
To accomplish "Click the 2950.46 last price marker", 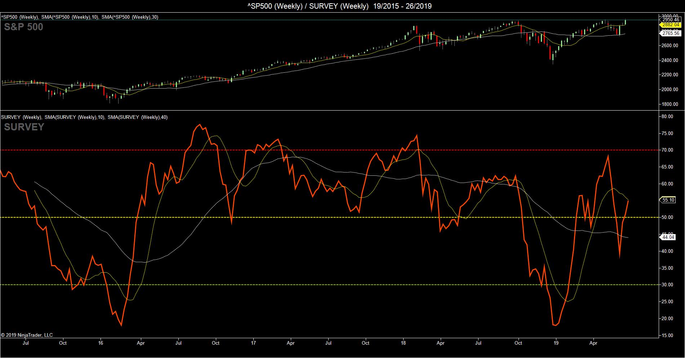I will tap(671, 19).
